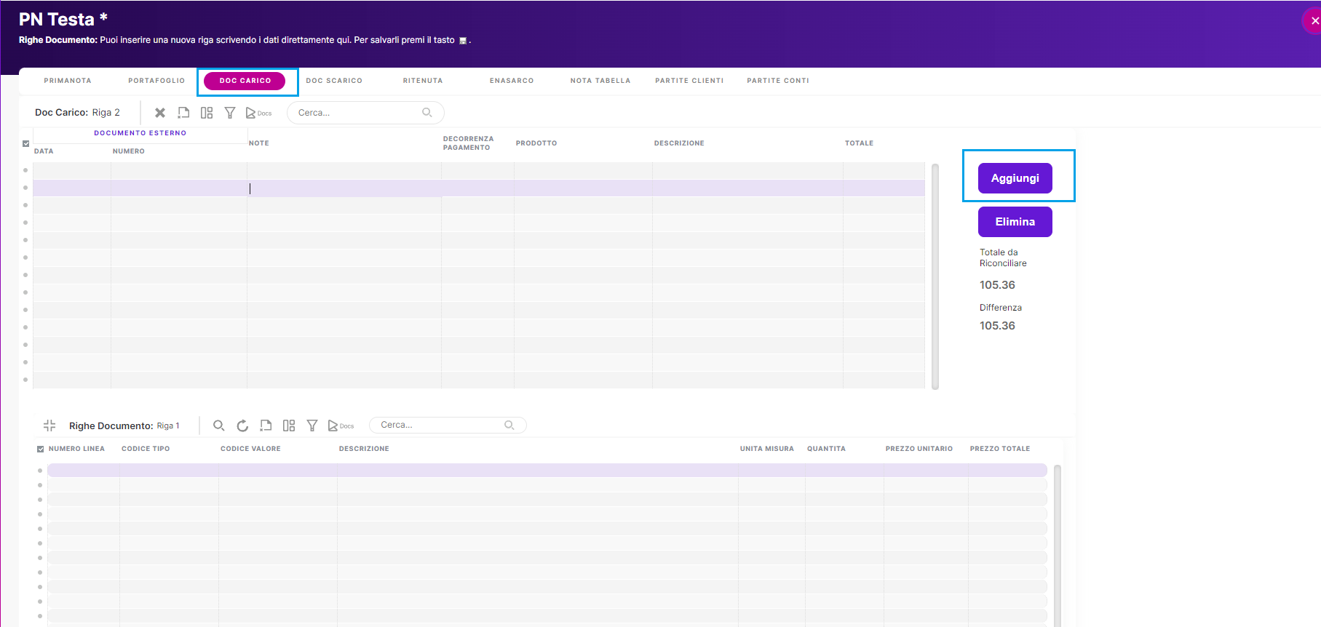Open the Docs icon in Doc Carico toolbar

(x=258, y=113)
